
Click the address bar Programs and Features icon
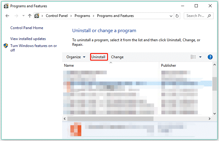37,16
